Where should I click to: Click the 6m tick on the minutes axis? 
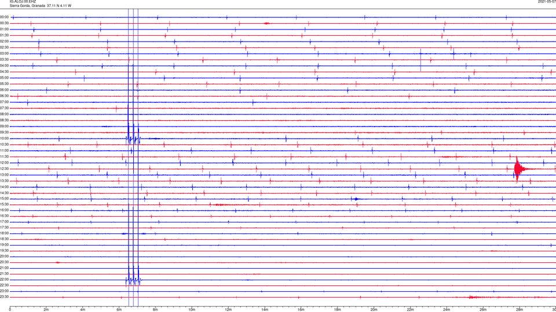coord(119,310)
